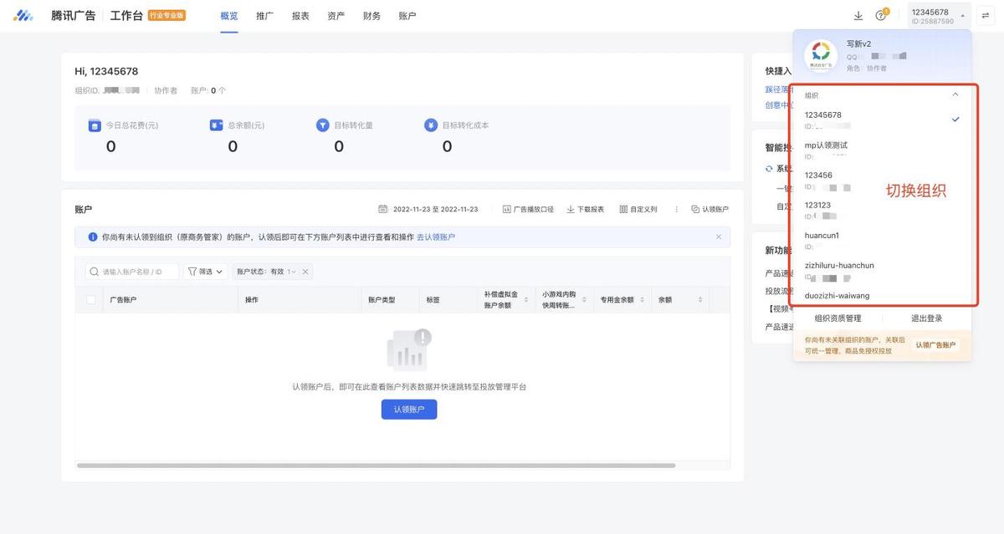This screenshot has height=534, width=1004.
Task: Expand the 筛选 filter dropdown
Action: point(205,272)
